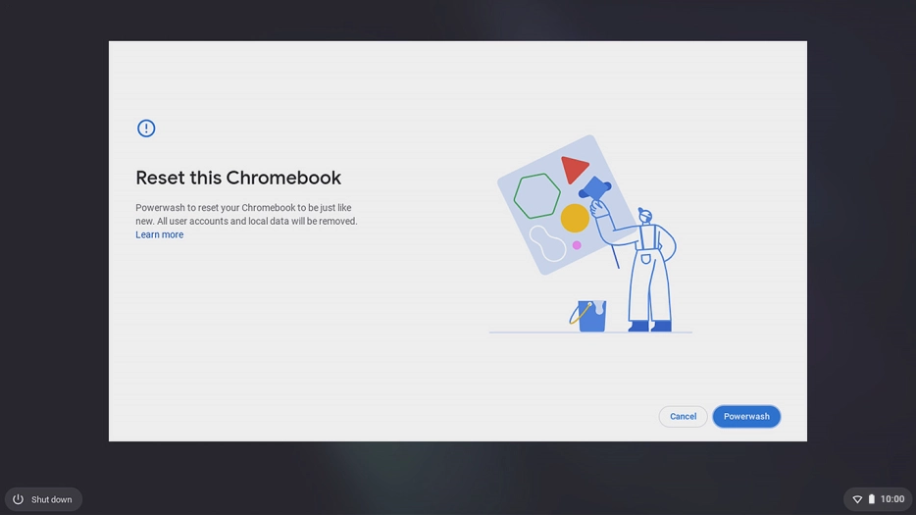Click the red triangle in the illustration
This screenshot has height=515, width=916.
tap(573, 169)
